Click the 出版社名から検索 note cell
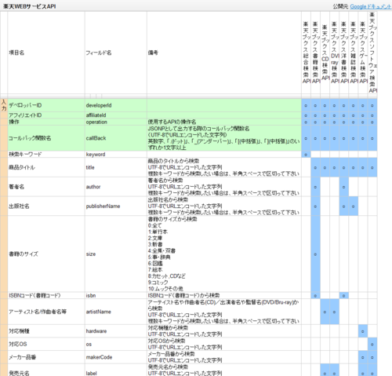Screen dimensions: 392x376 tap(224, 206)
